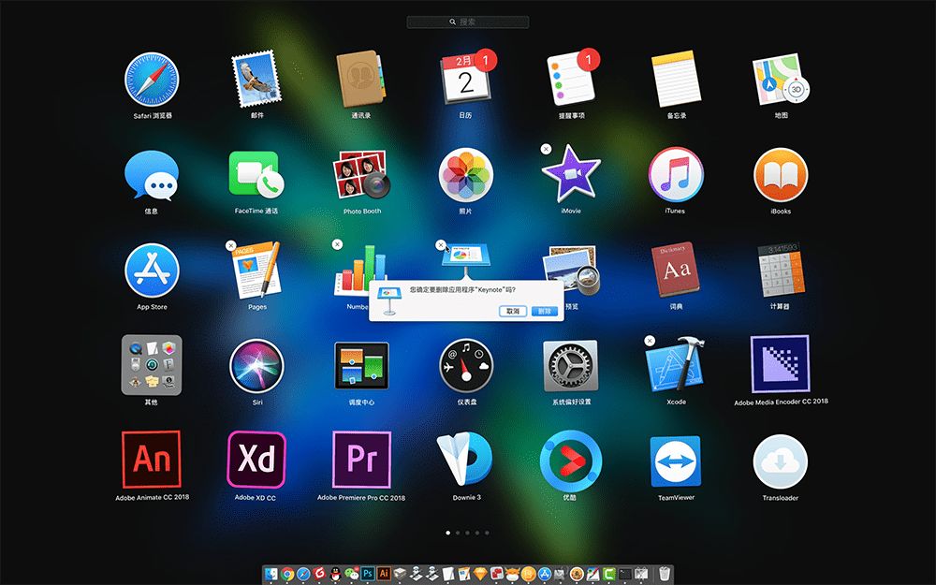Open 系统偏好设置 System Preferences

coord(571,366)
